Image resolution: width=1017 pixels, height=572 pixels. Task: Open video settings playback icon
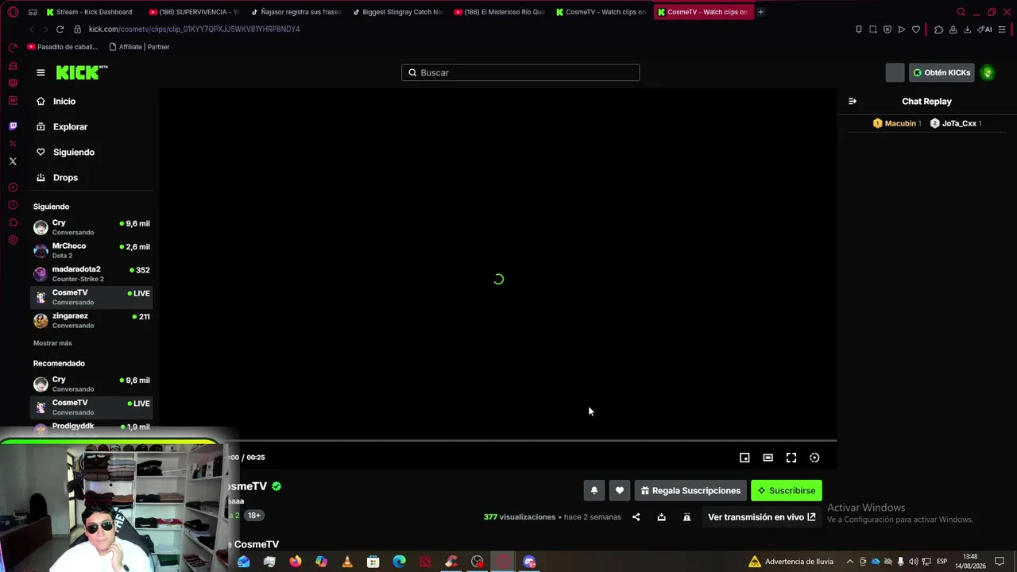(x=814, y=458)
